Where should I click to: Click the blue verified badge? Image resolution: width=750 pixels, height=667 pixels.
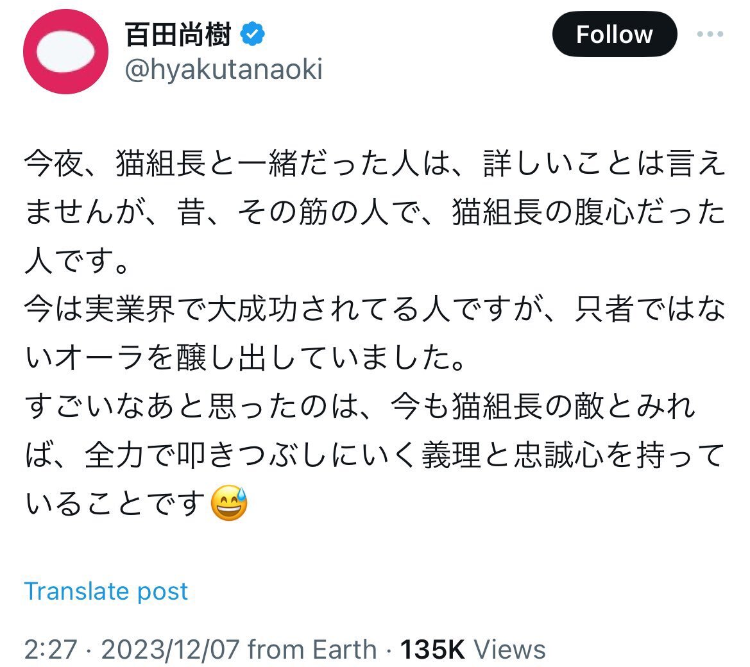coord(254,35)
